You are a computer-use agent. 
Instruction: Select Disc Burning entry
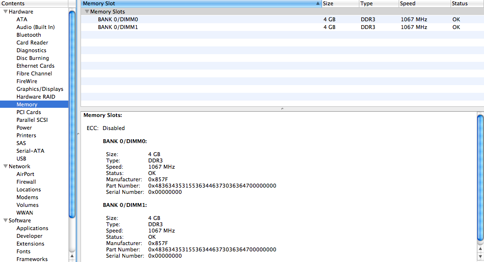click(32, 58)
